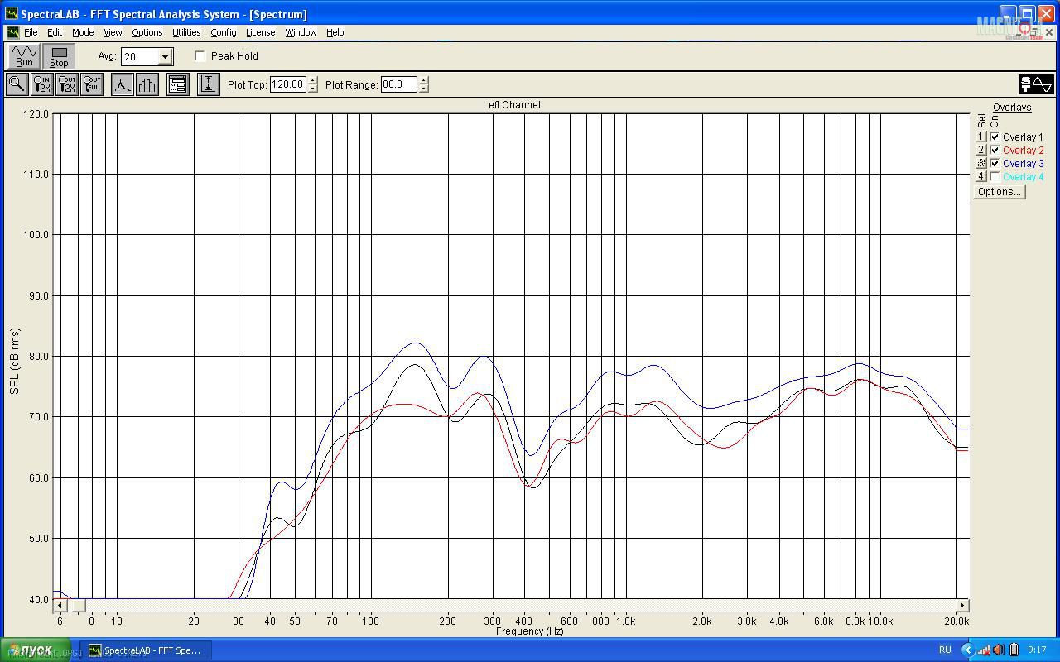Switch to bar graph plot style

(147, 84)
